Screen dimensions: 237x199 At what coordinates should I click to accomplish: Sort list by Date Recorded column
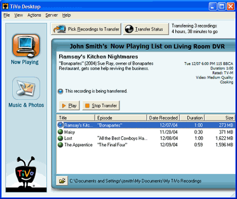click(163, 118)
